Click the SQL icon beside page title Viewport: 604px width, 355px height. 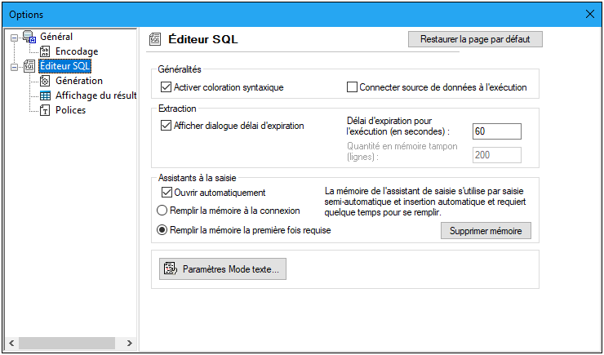(x=155, y=38)
